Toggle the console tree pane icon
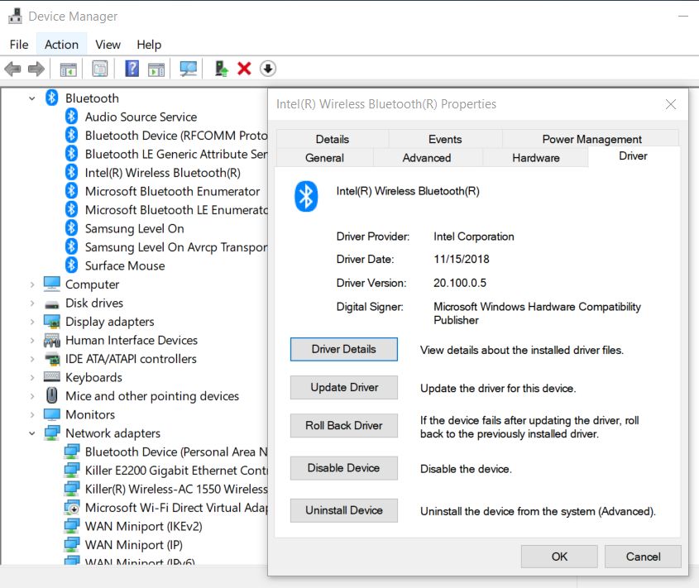The width and height of the screenshot is (699, 588). (68, 69)
